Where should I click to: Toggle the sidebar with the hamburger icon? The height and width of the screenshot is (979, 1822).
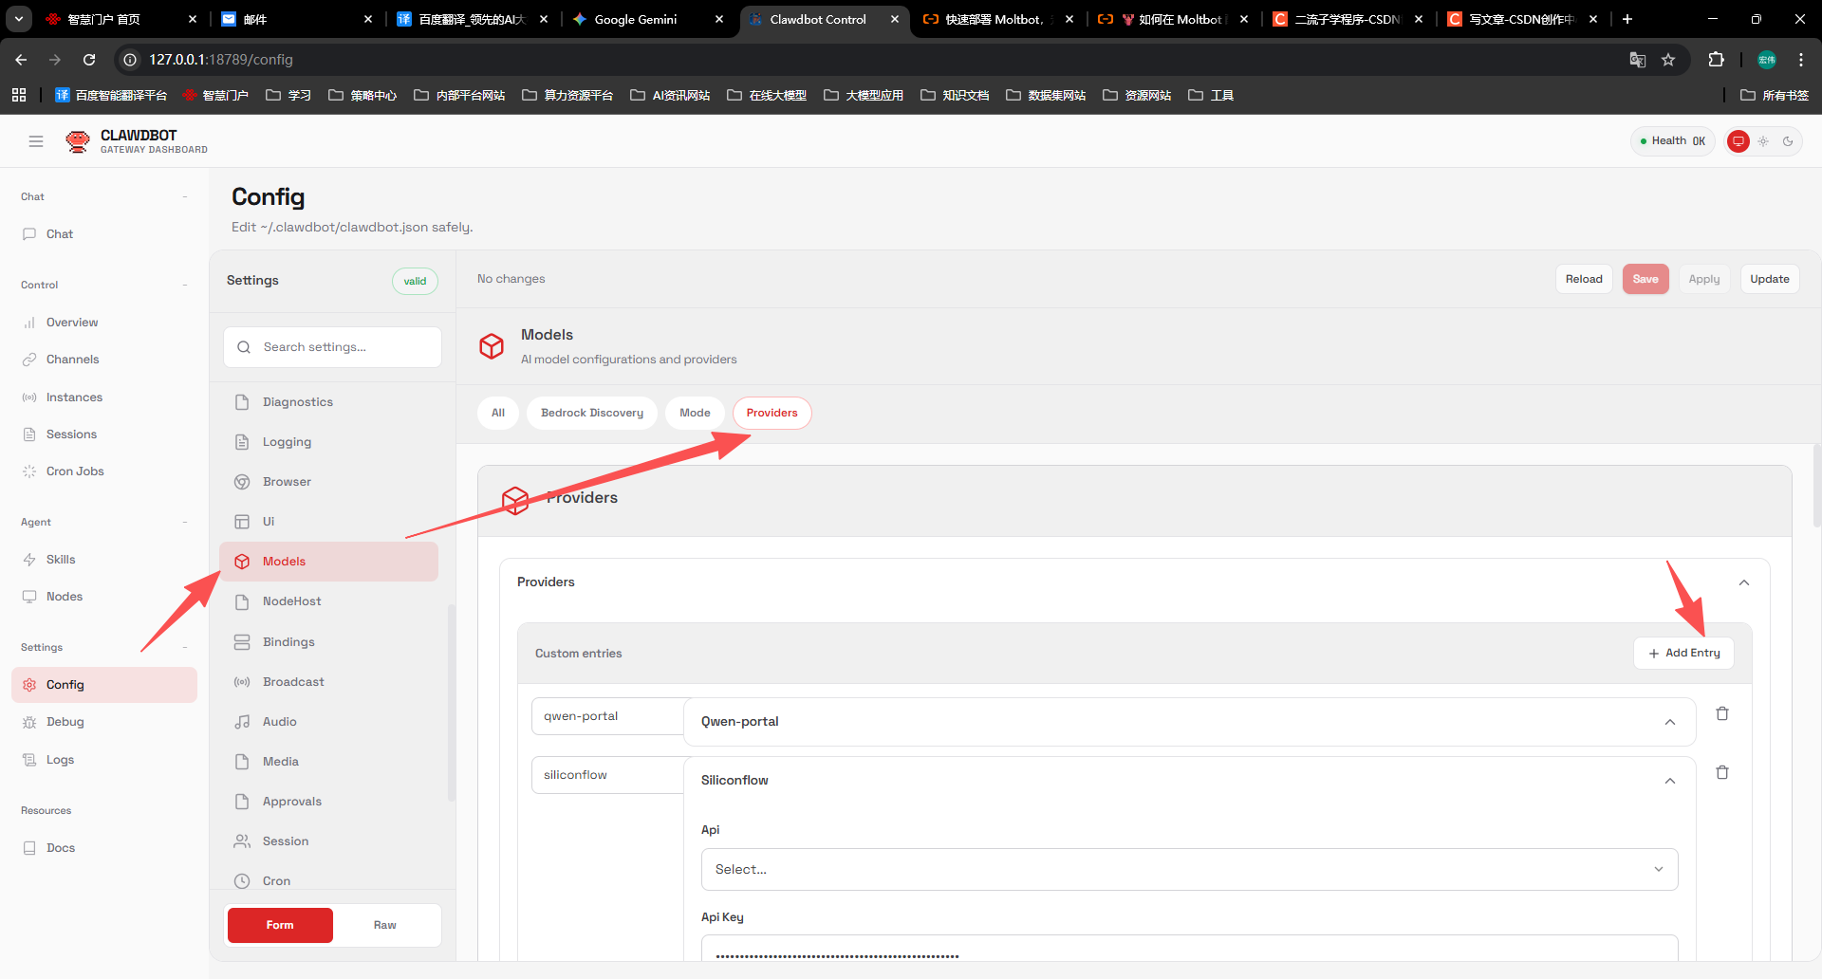pyautogui.click(x=36, y=140)
